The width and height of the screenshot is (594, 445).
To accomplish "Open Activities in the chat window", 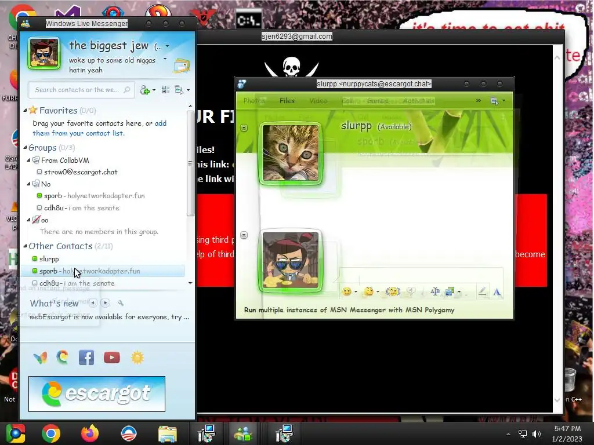I will 418,101.
